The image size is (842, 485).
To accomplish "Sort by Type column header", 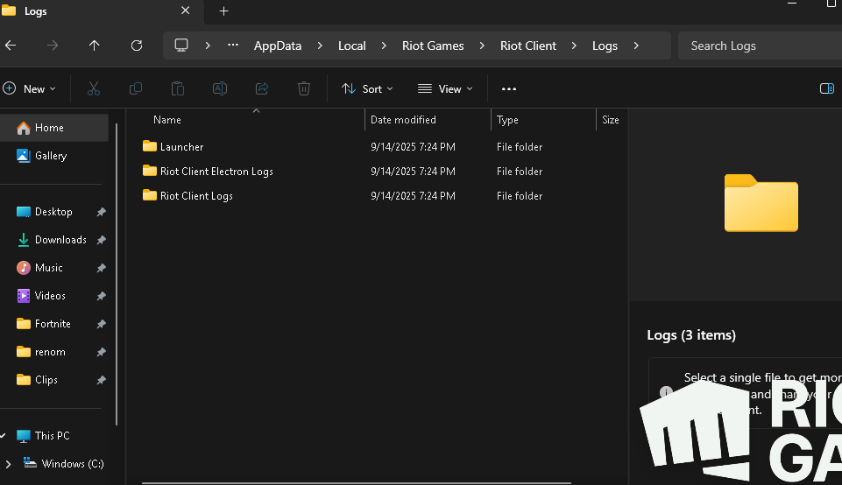I will point(543,120).
